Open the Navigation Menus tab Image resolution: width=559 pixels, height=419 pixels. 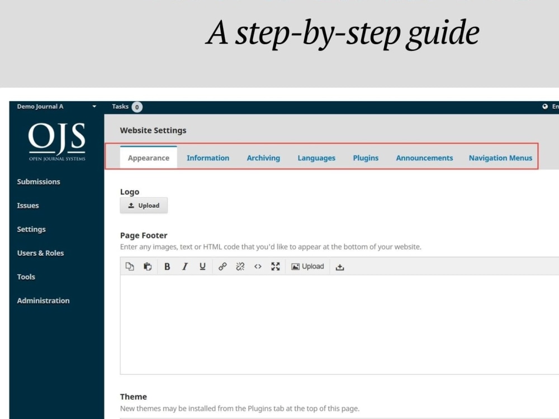(500, 158)
